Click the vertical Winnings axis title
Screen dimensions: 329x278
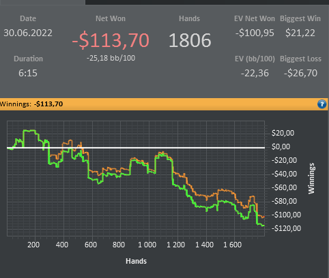click(x=311, y=179)
